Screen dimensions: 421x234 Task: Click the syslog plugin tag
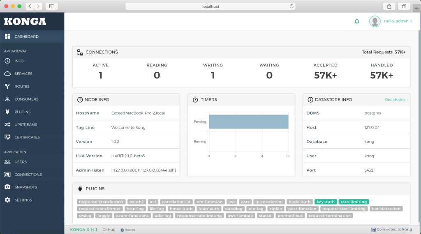tap(85, 216)
